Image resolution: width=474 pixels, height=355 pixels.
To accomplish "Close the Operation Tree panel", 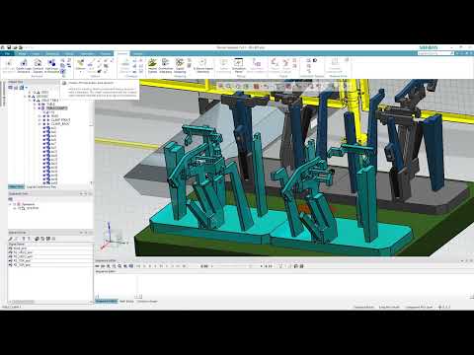I will click(x=90, y=193).
